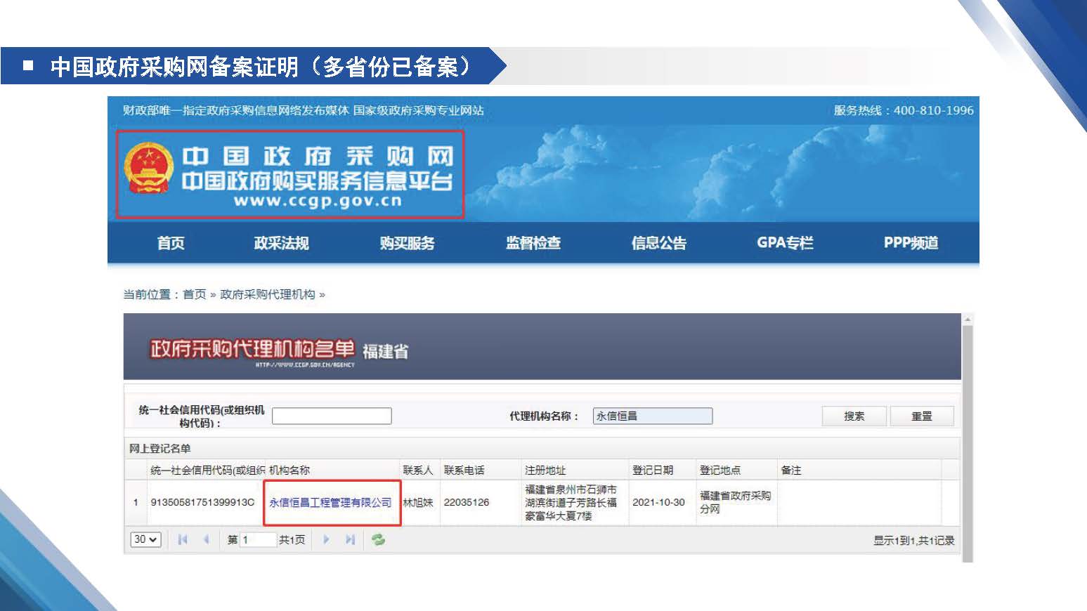The width and height of the screenshot is (1087, 611).
Task: Click the registered address cell 福建省泉州市石狮市
Action: pos(571,502)
